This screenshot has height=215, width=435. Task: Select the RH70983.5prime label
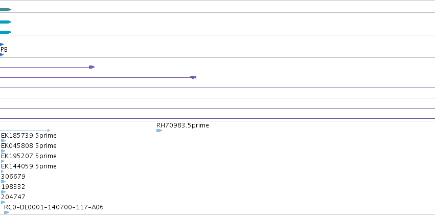[182, 125]
